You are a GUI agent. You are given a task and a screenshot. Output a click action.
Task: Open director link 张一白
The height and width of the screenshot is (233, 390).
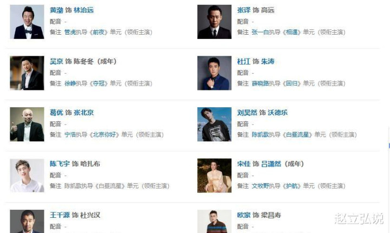pyautogui.click(x=260, y=32)
